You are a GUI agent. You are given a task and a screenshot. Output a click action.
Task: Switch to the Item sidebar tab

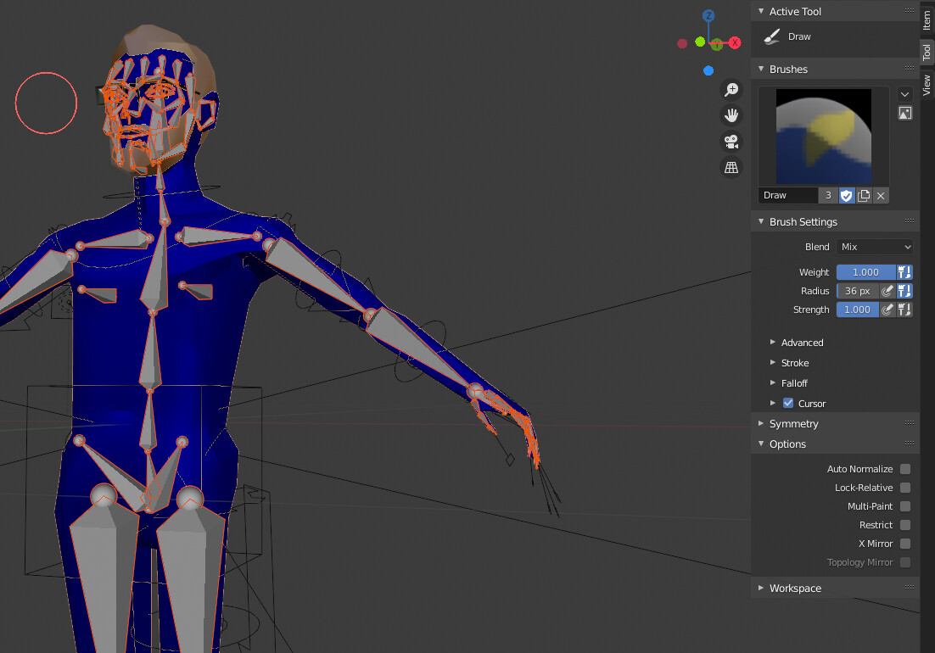(x=927, y=20)
